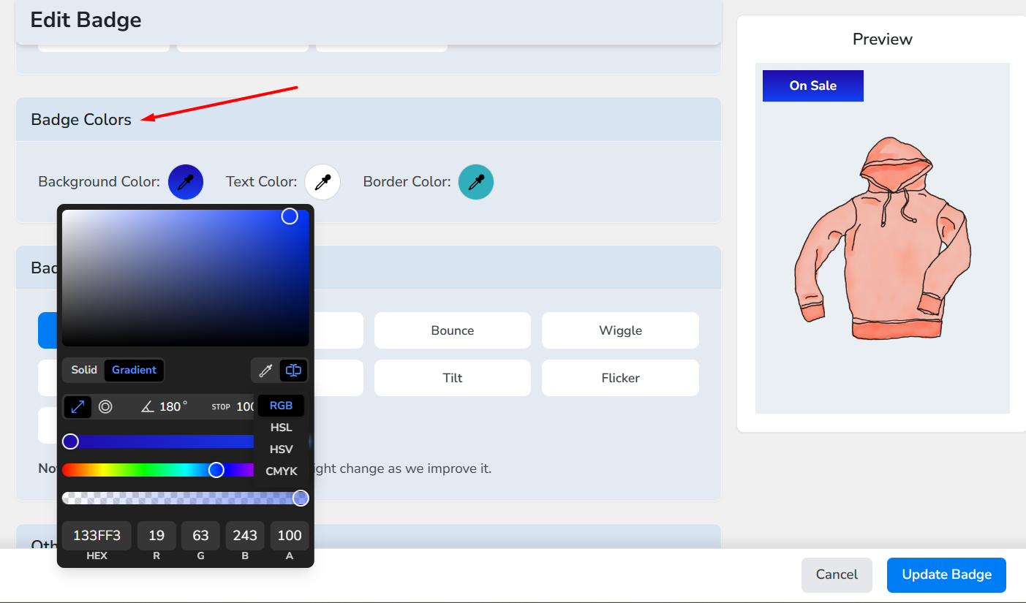1026x603 pixels.
Task: Activate the eyedropper tool in the picker
Action: [265, 371]
